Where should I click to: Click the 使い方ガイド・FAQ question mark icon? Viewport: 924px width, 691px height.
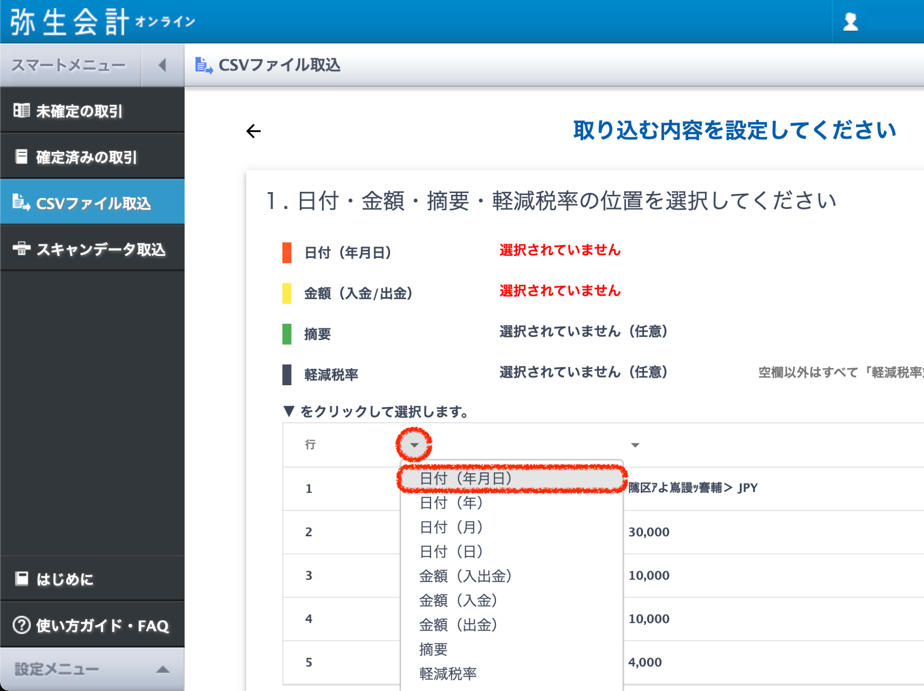coord(21,625)
